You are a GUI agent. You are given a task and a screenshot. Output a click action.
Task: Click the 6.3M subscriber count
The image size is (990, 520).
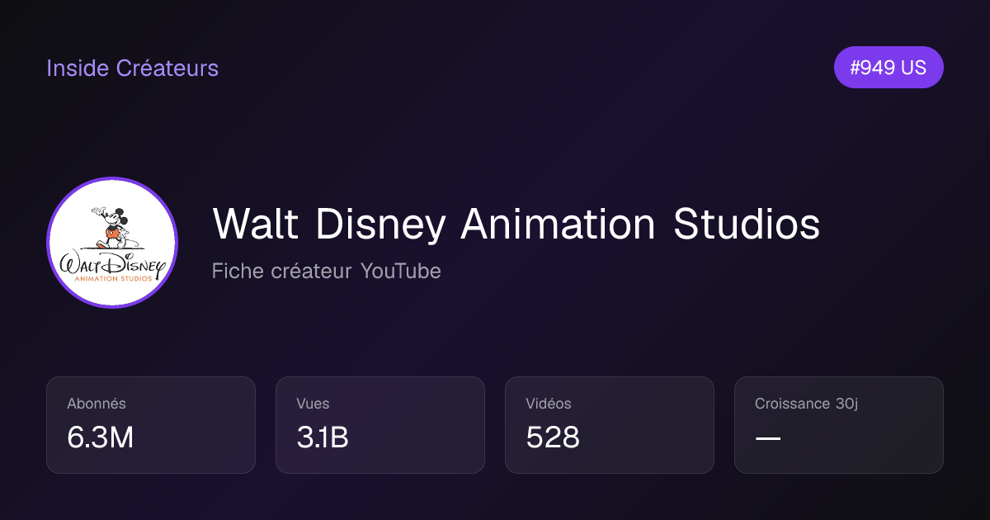point(100,438)
